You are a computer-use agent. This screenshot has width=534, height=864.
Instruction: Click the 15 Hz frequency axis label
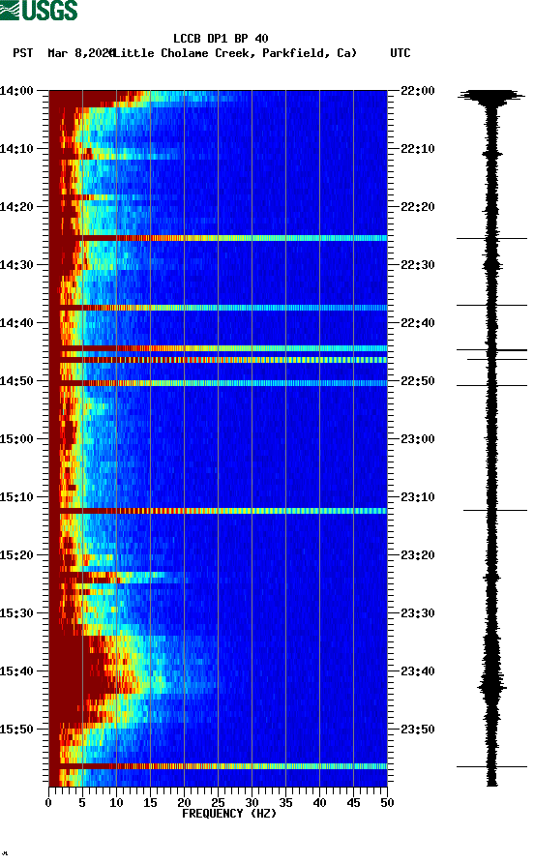150,803
